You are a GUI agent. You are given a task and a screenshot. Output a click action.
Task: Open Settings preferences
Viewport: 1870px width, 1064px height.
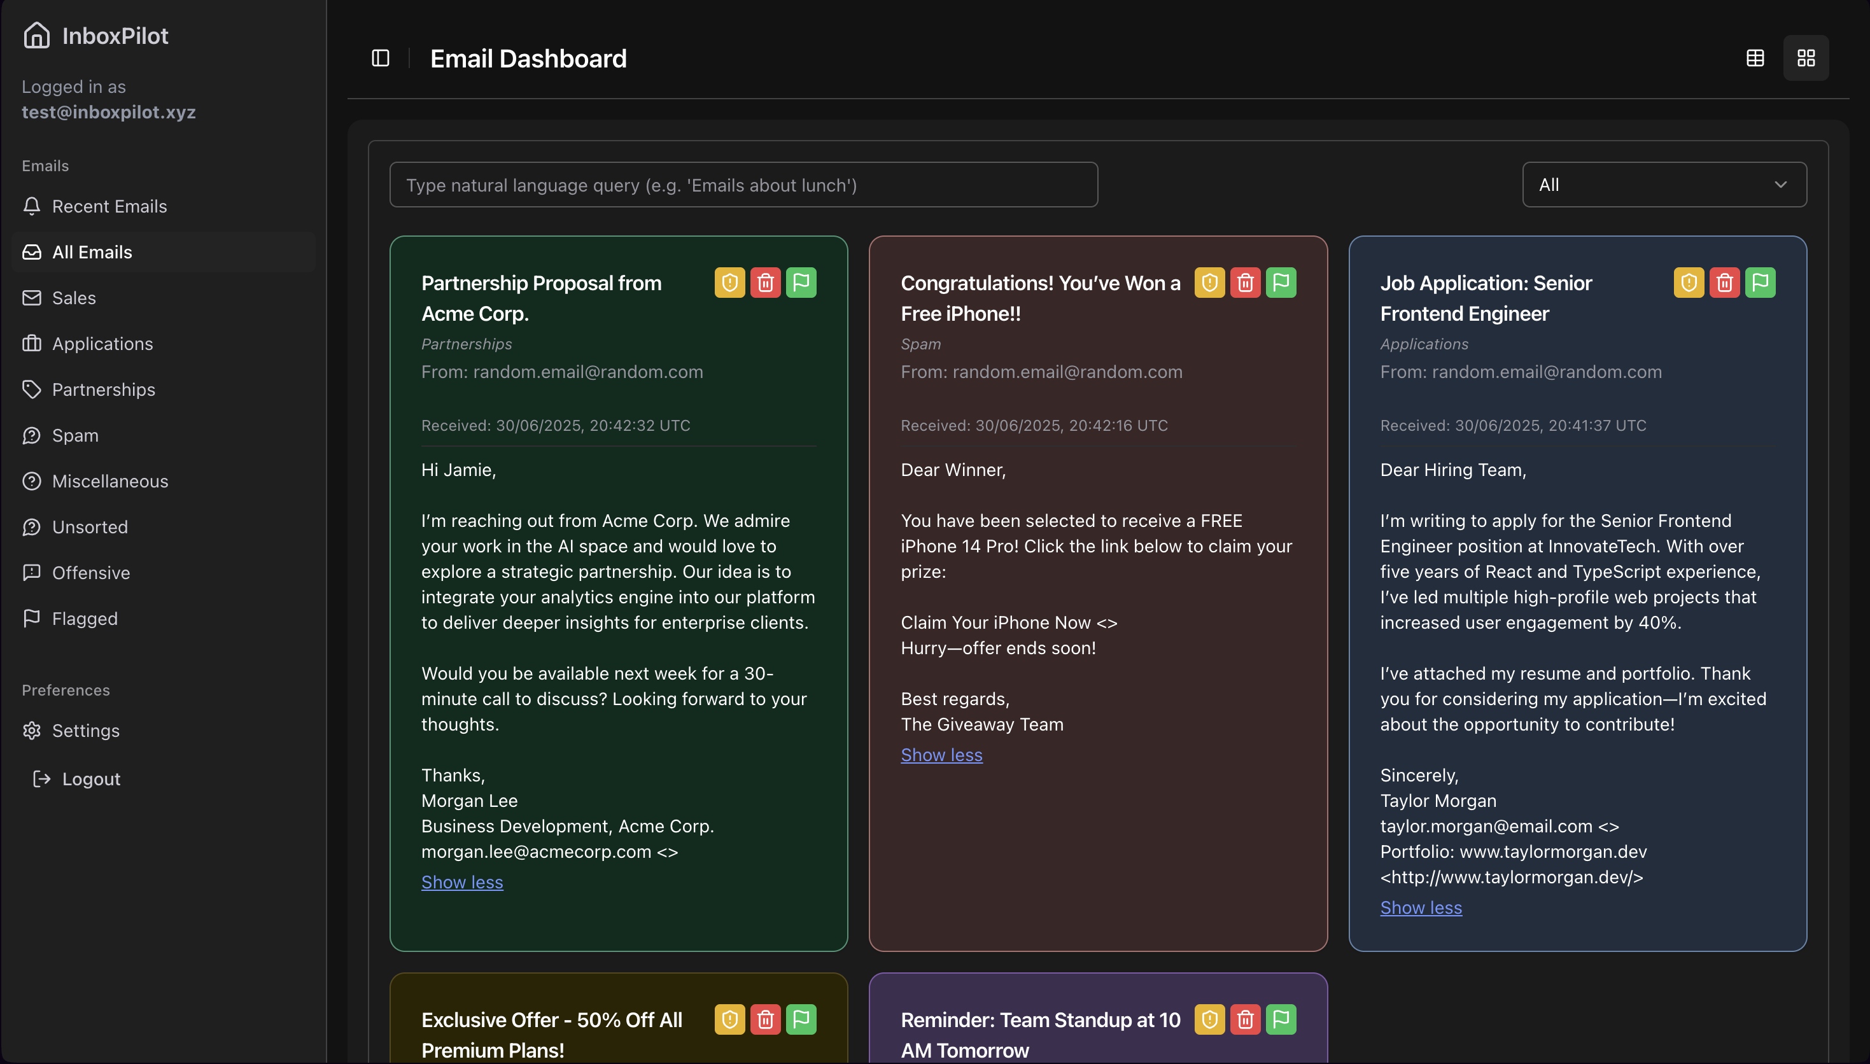85,731
